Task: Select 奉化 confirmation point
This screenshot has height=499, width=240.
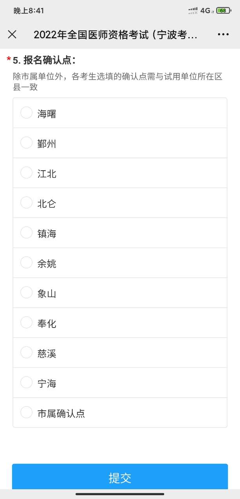Action: pos(27,323)
